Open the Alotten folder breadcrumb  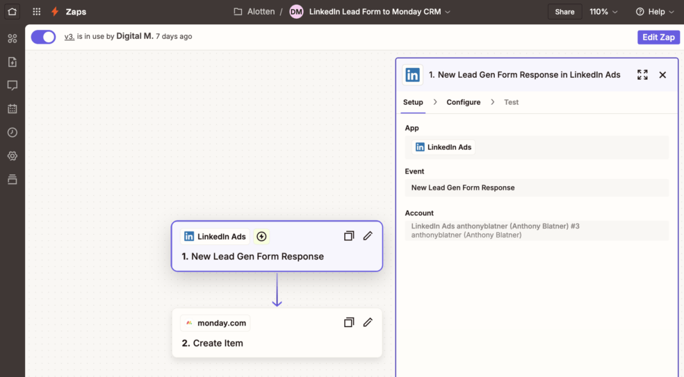pyautogui.click(x=261, y=12)
